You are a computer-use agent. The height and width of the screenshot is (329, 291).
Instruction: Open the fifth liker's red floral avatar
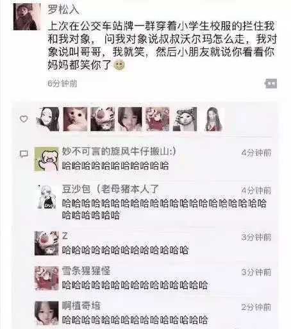158,119
